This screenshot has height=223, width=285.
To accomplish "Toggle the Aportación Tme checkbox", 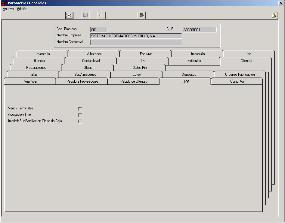I will coord(80,115).
